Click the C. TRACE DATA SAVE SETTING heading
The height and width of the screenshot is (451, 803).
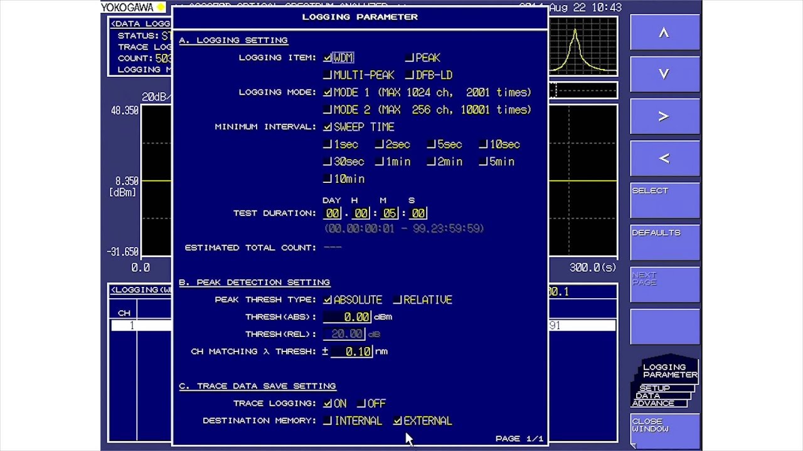pos(257,386)
